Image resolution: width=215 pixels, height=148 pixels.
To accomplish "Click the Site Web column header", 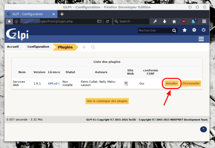I will [x=130, y=72].
